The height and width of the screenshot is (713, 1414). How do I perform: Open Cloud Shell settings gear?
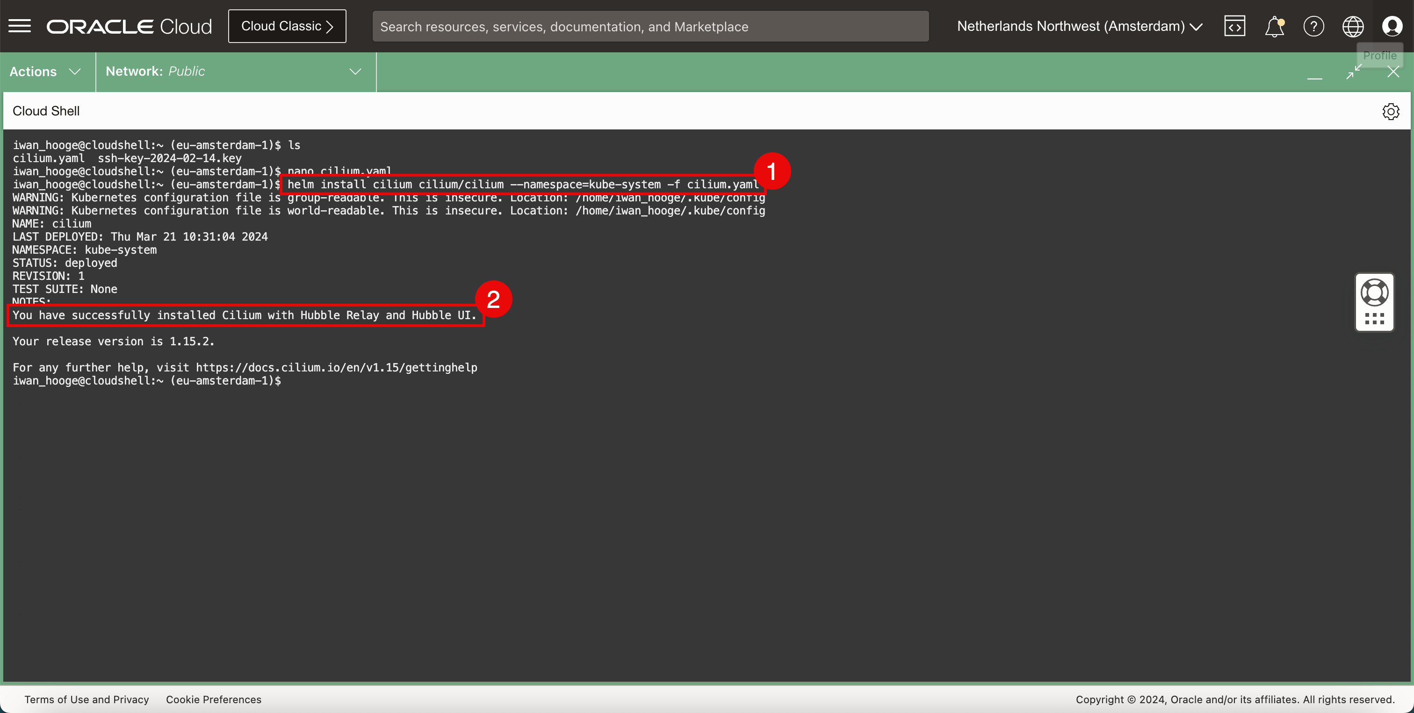[1391, 111]
